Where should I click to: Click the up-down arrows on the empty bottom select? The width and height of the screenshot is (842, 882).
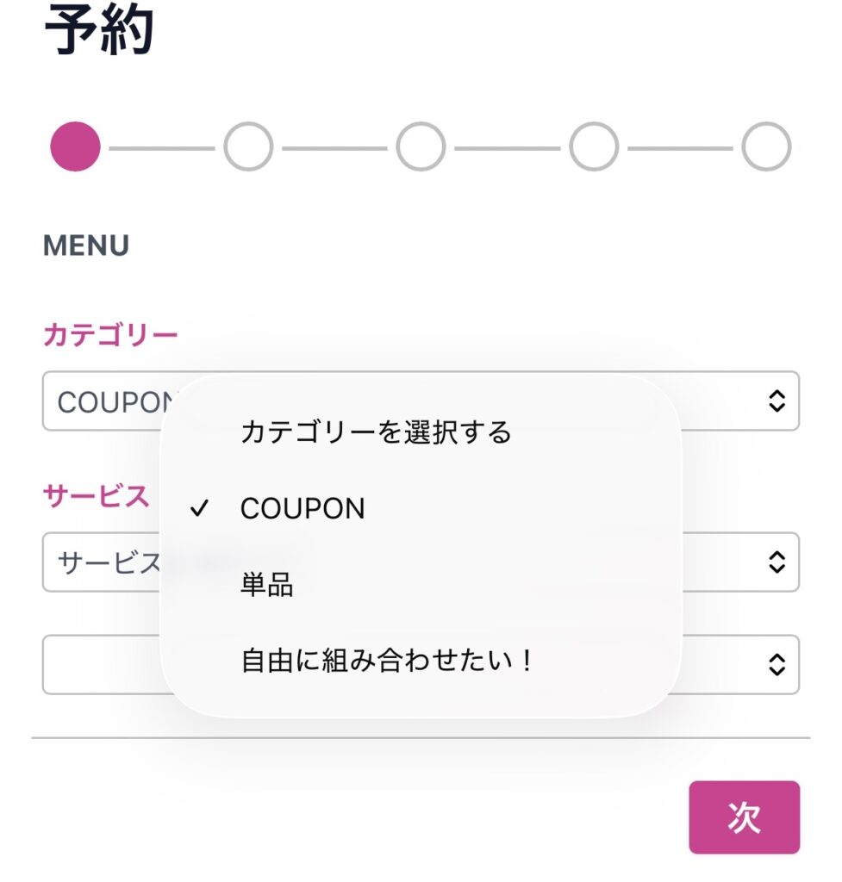pyautogui.click(x=777, y=664)
